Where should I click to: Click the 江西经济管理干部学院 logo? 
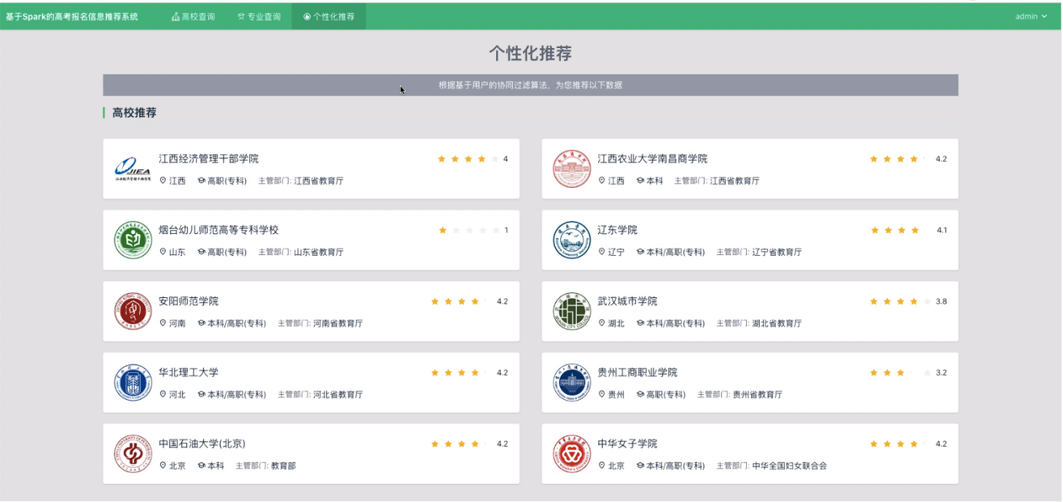click(x=133, y=168)
